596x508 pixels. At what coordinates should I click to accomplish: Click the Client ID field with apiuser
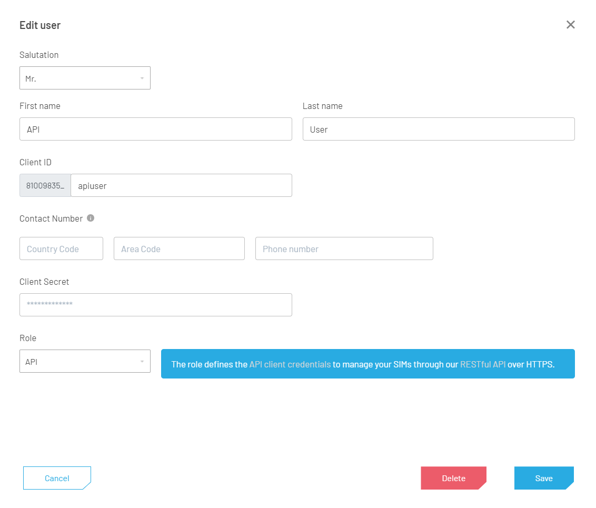click(x=181, y=185)
